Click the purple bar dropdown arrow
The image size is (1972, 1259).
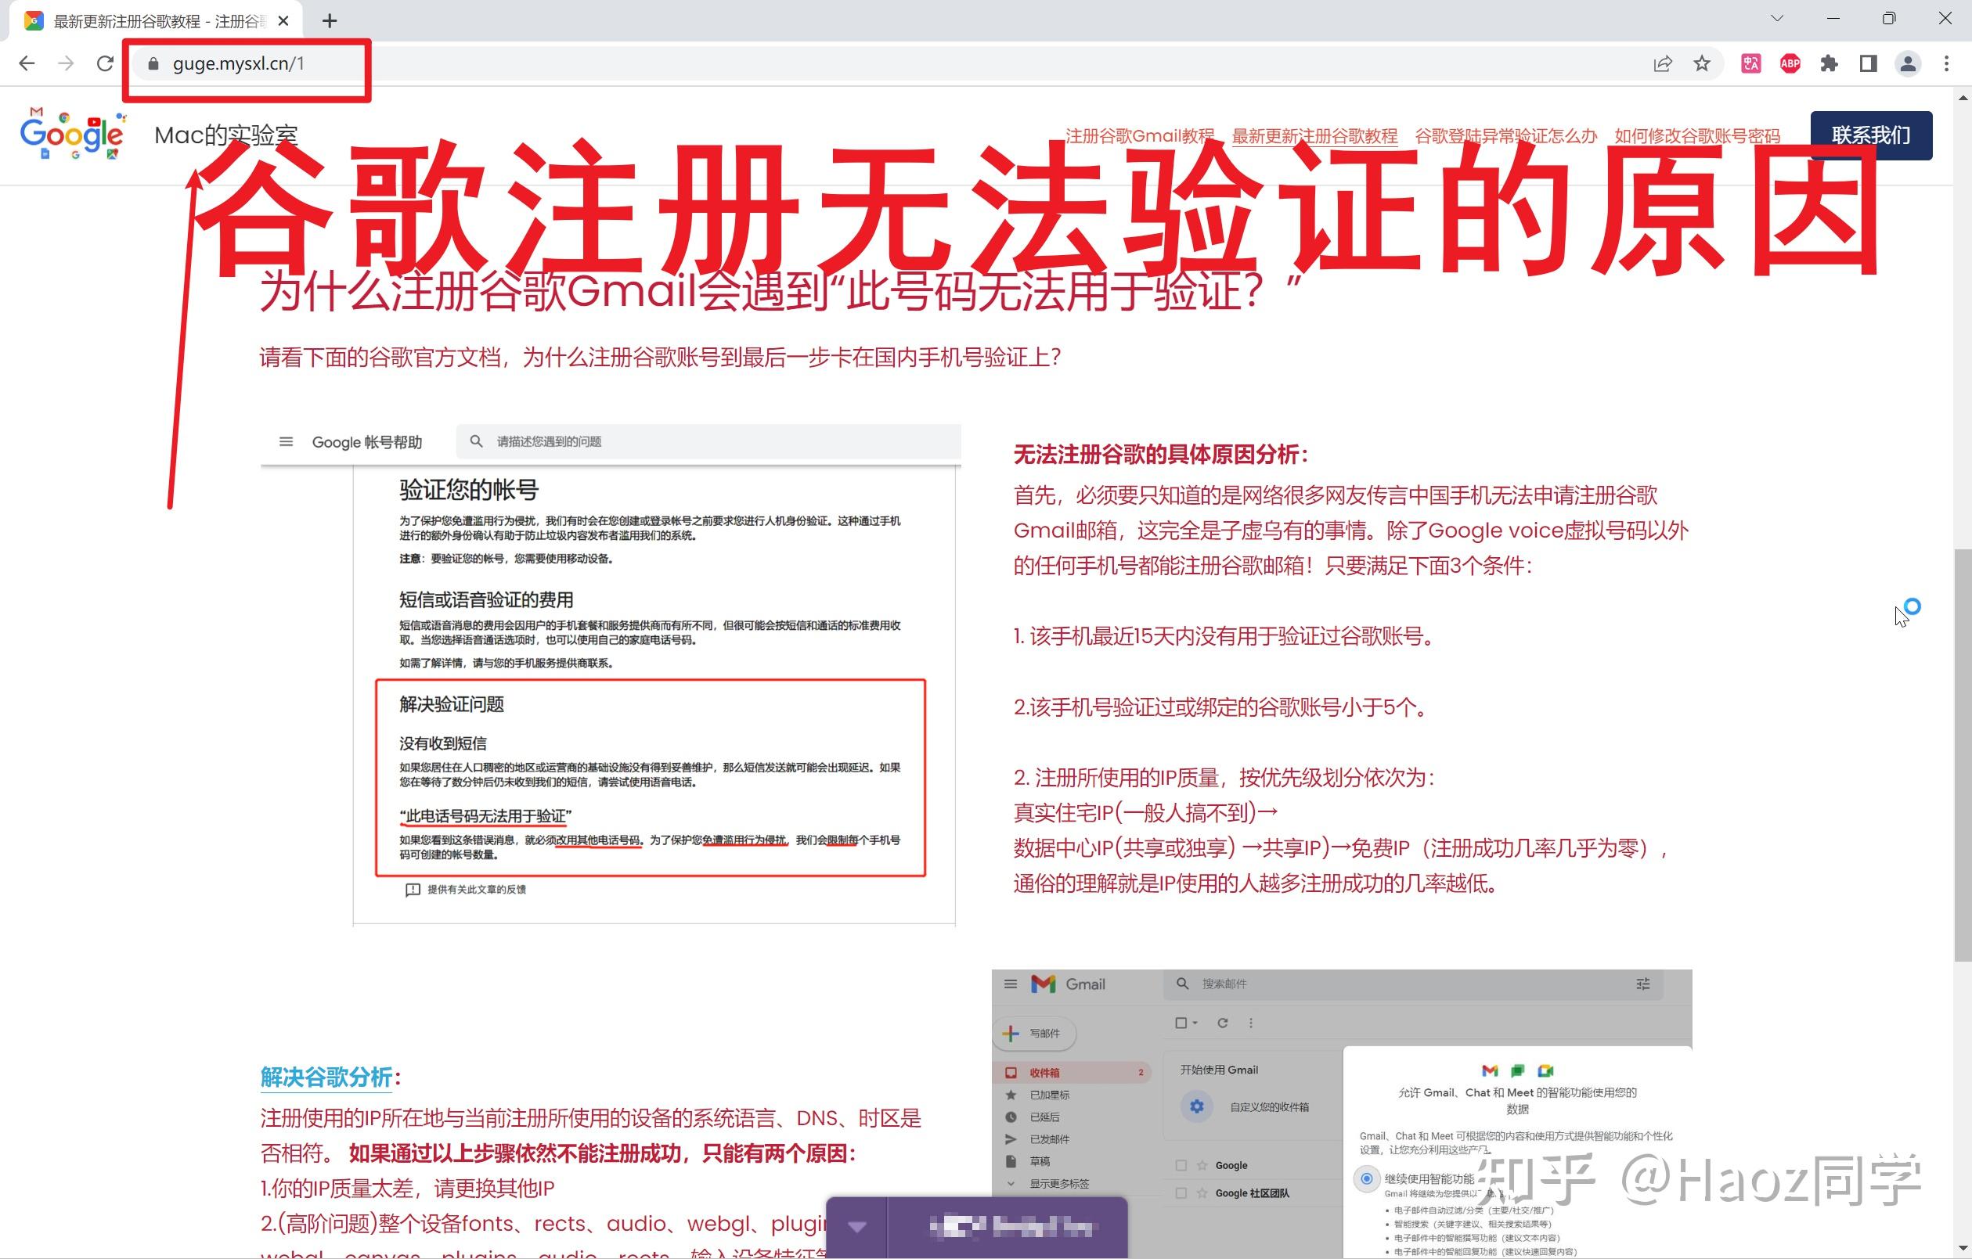[856, 1226]
